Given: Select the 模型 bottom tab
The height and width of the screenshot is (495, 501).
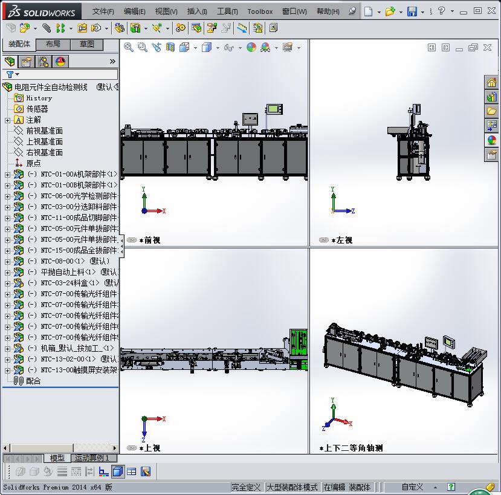Looking at the screenshot, I should [x=57, y=458].
